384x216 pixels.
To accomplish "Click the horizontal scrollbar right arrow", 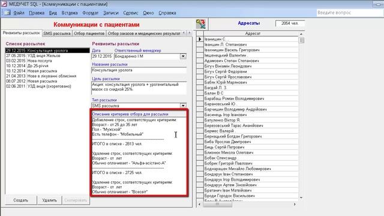I will click(x=295, y=204).
